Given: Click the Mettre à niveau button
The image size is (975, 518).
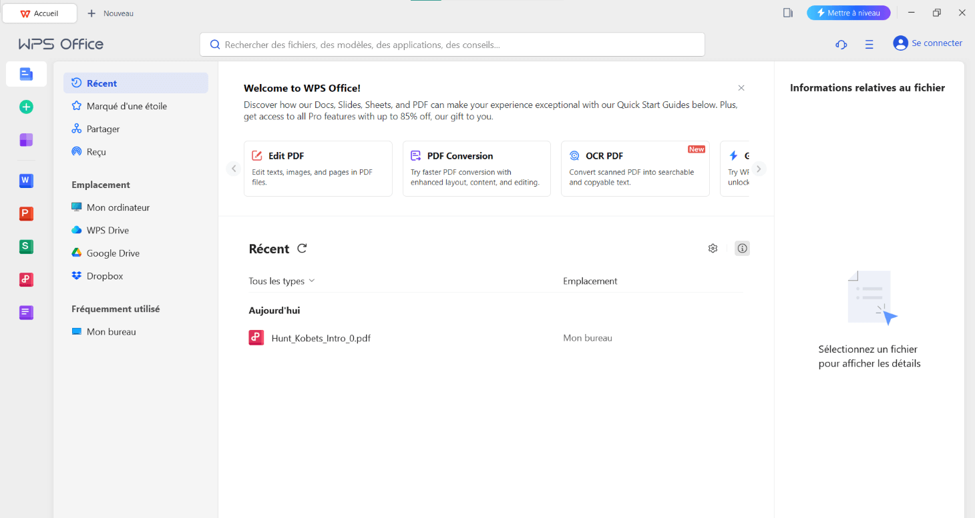Looking at the screenshot, I should point(848,13).
